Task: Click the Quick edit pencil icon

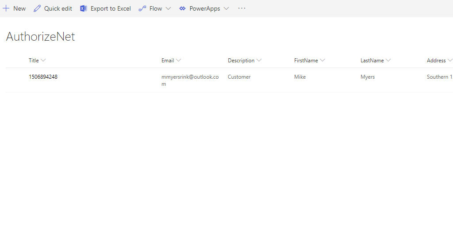Action: (37, 8)
